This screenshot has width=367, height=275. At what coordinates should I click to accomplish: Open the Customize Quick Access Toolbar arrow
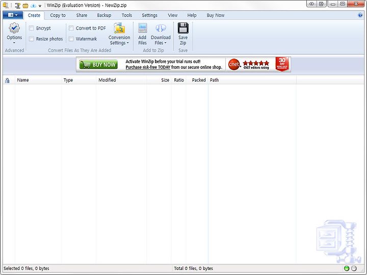point(40,6)
